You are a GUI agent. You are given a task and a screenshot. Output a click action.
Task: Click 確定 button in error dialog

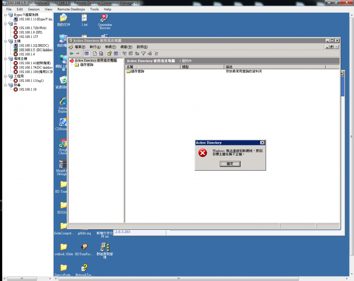pyautogui.click(x=230, y=164)
